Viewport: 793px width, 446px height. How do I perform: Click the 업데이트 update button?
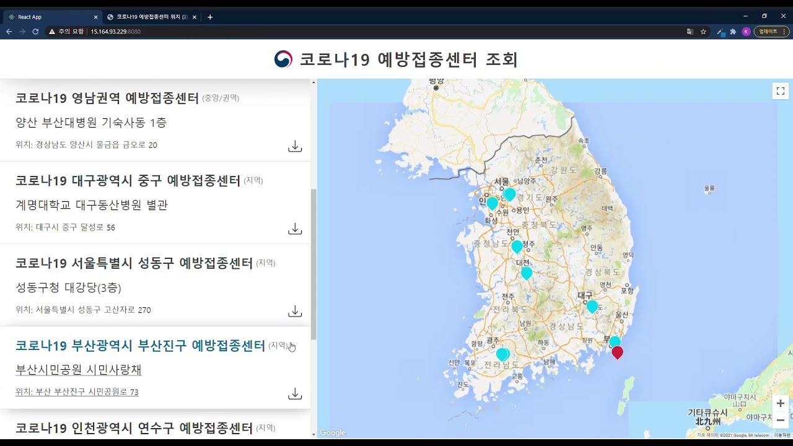pos(771,32)
